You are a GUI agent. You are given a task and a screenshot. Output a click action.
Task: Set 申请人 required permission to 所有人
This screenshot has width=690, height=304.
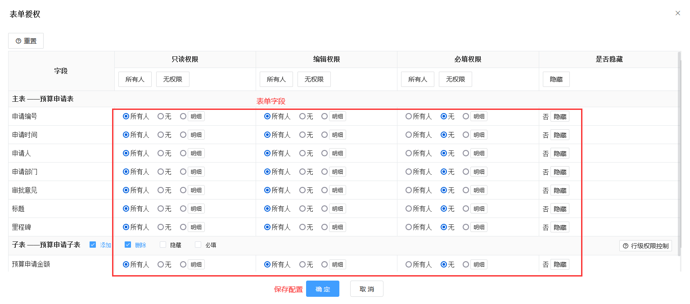409,153
